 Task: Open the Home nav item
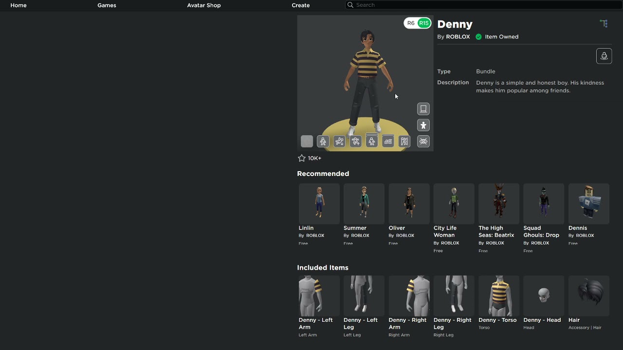pyautogui.click(x=18, y=5)
